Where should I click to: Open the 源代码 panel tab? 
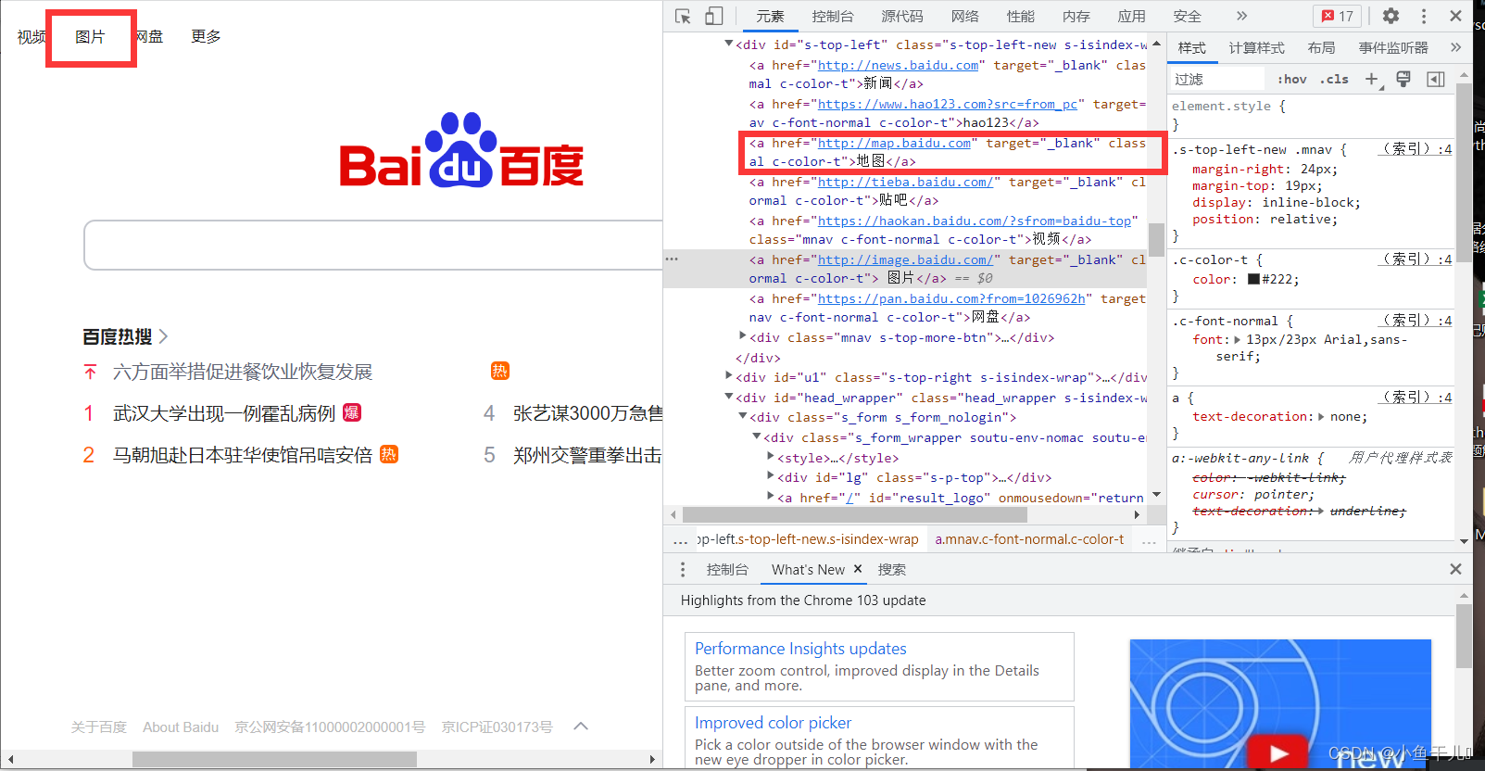[x=902, y=16]
